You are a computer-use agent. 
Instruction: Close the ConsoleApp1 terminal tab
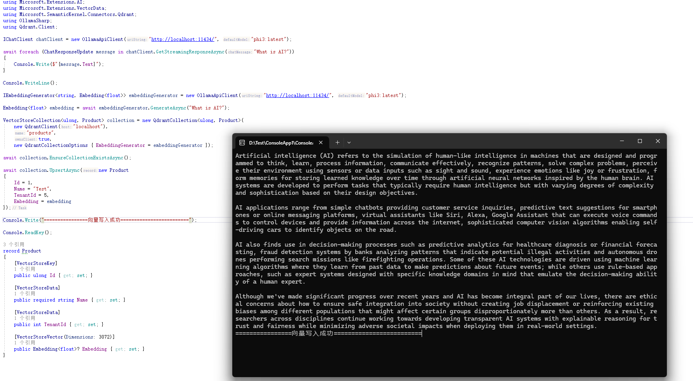tap(321, 143)
